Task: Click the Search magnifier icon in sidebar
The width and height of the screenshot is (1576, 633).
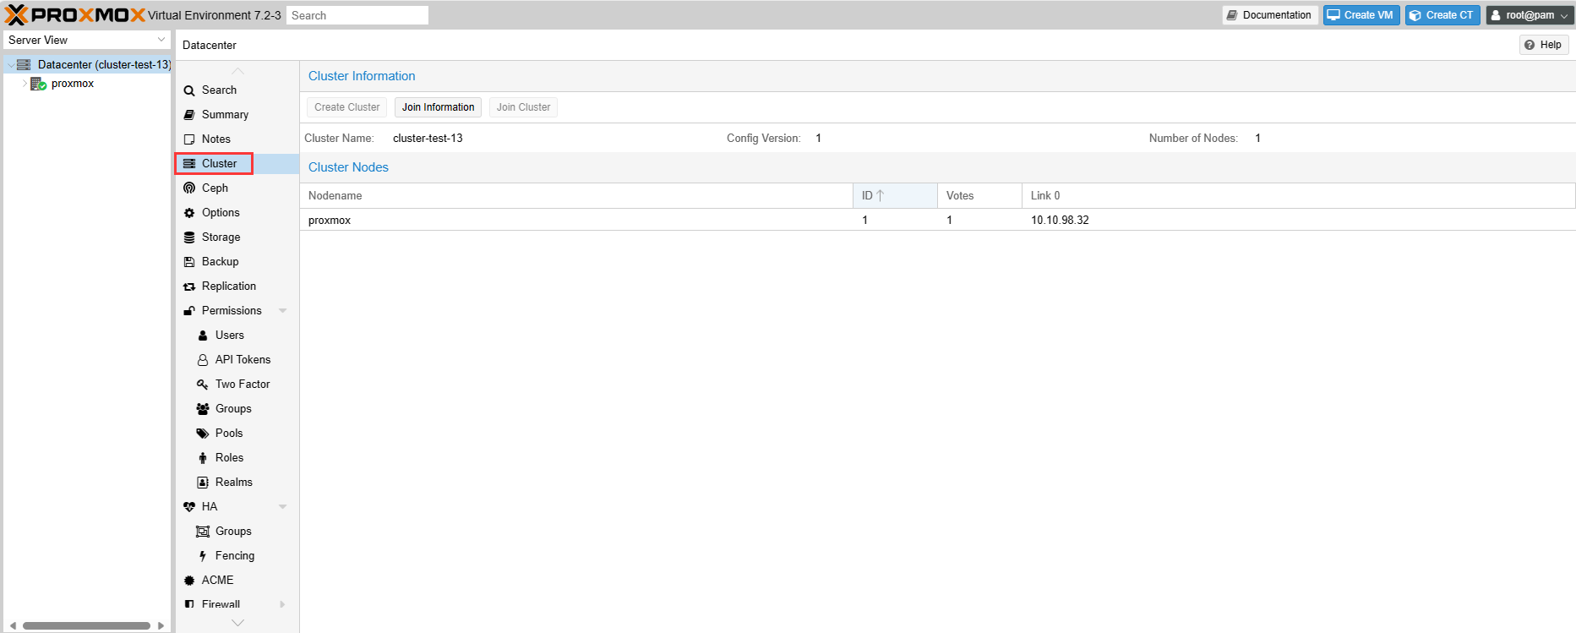Action: pos(189,90)
